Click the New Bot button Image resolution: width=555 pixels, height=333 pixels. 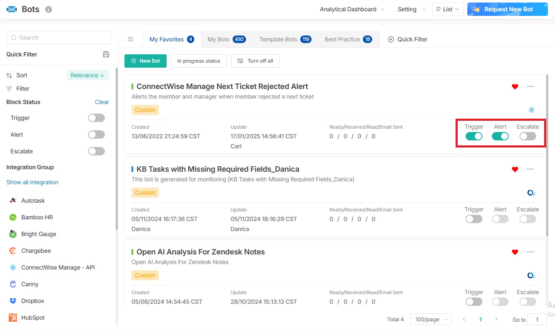[x=145, y=61]
